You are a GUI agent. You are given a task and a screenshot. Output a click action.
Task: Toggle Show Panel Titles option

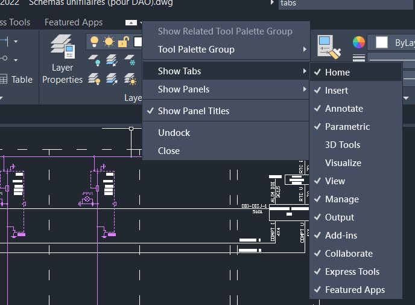pos(193,111)
